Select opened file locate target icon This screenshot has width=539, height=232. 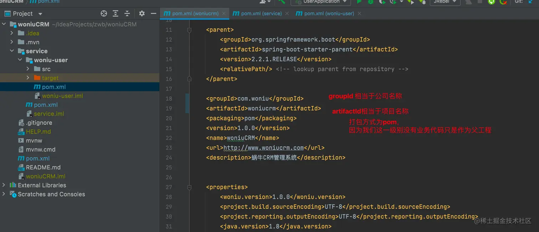[104, 14]
